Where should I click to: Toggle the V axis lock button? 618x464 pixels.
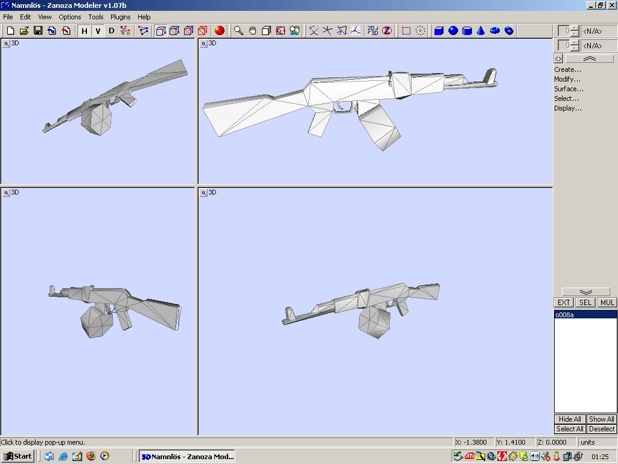[98, 31]
